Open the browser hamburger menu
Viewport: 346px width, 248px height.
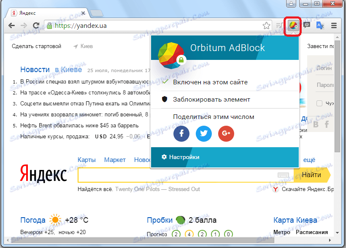click(x=334, y=26)
